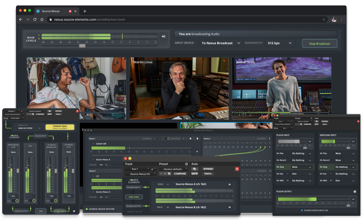Open the Input Device dropdown

click(221, 43)
